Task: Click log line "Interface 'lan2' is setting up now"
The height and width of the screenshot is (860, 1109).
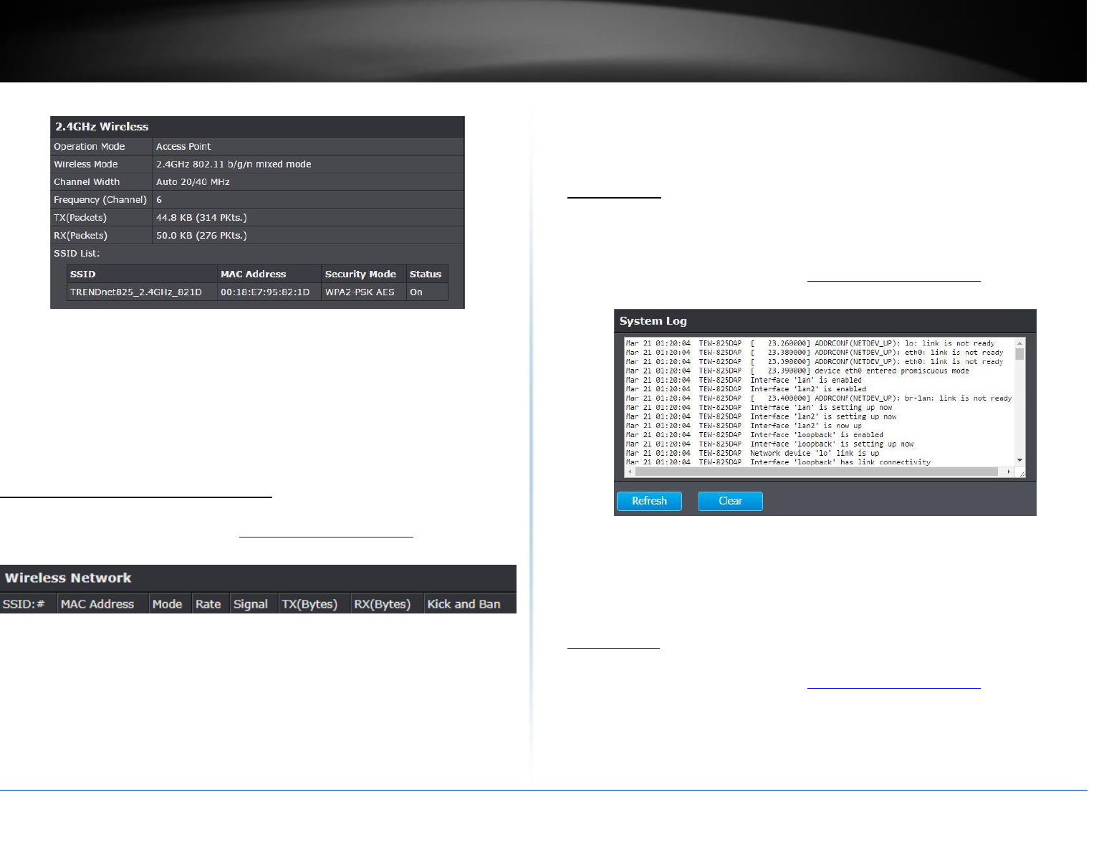Action: coord(761,416)
